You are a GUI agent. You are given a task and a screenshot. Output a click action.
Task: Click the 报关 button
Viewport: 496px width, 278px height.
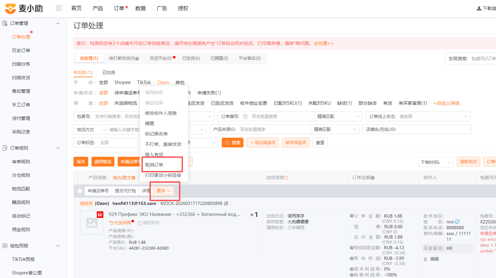(81, 162)
